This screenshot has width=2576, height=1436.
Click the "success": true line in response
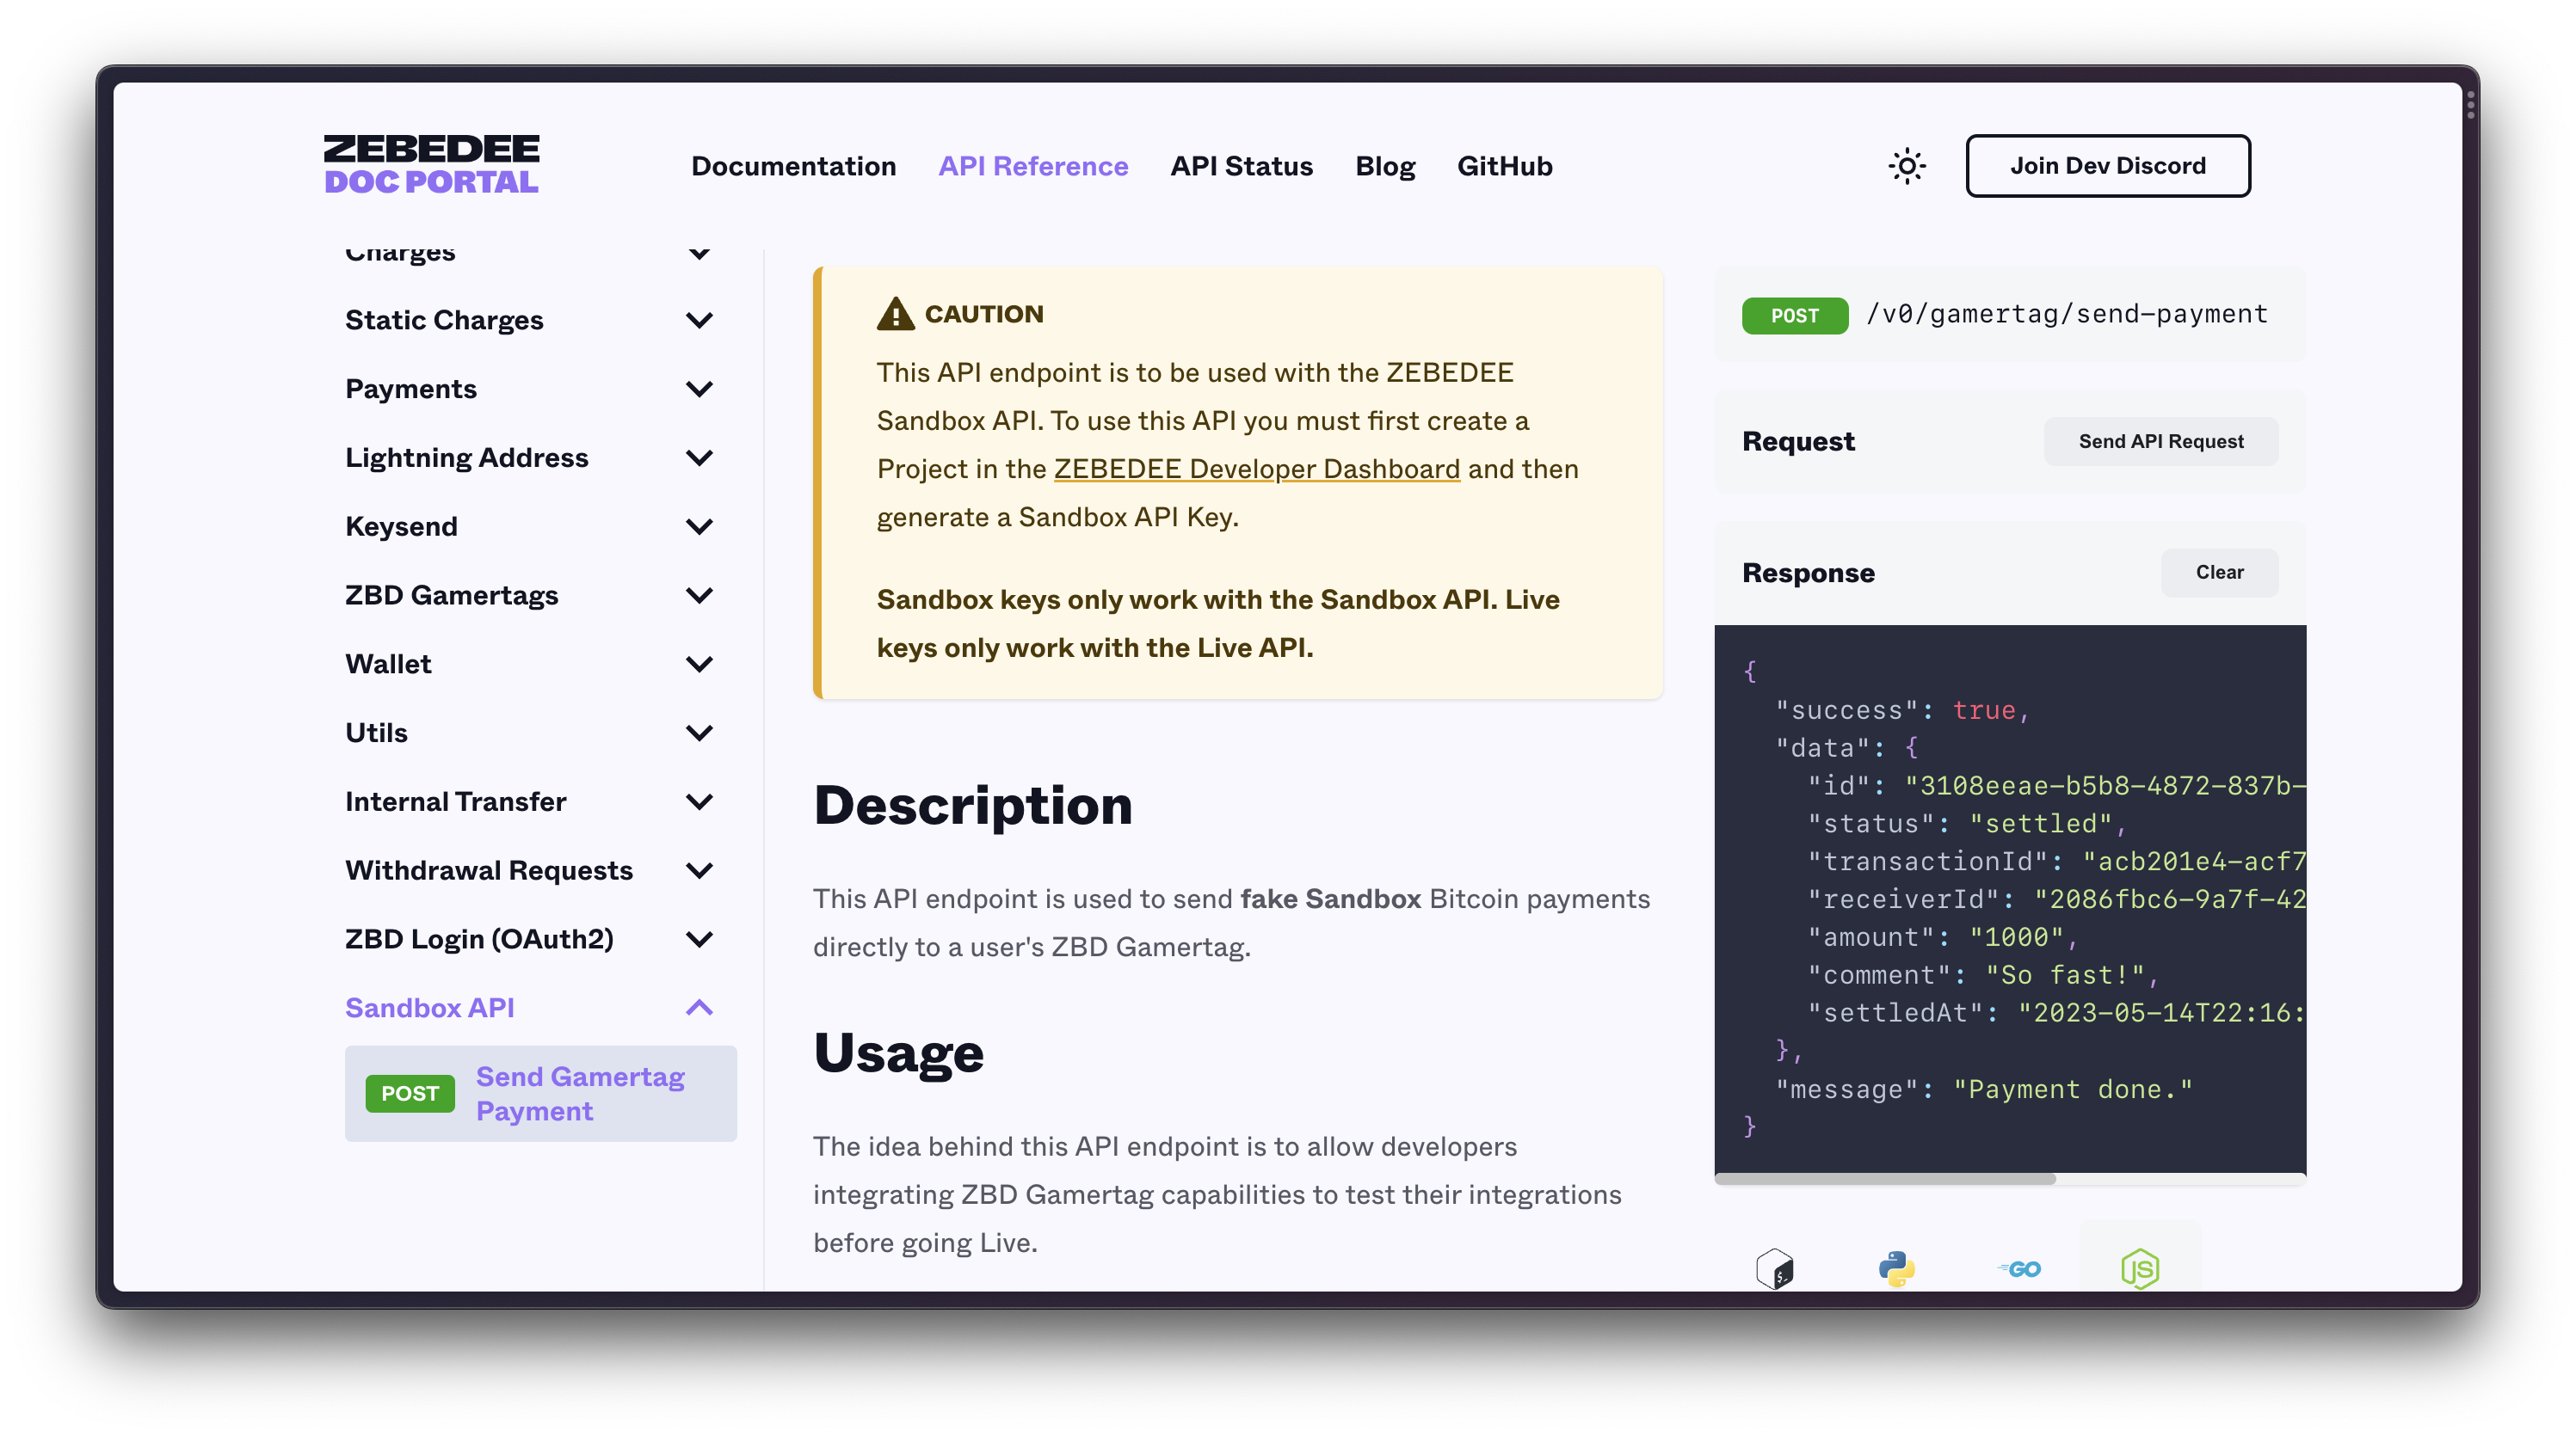pyautogui.click(x=1902, y=710)
